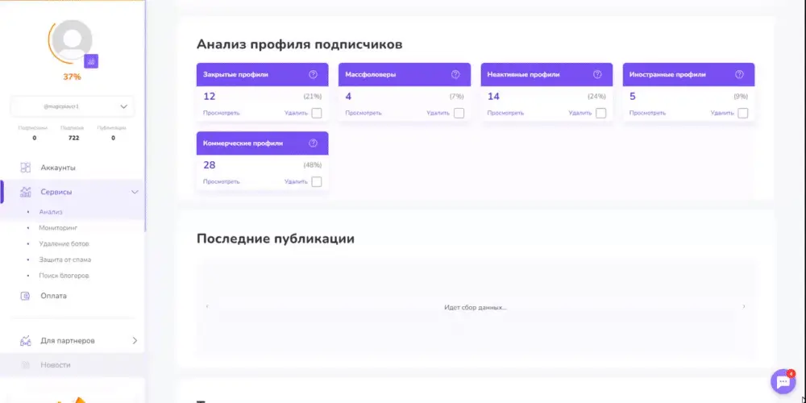
Task: Open the chat support bubble
Action: click(783, 381)
